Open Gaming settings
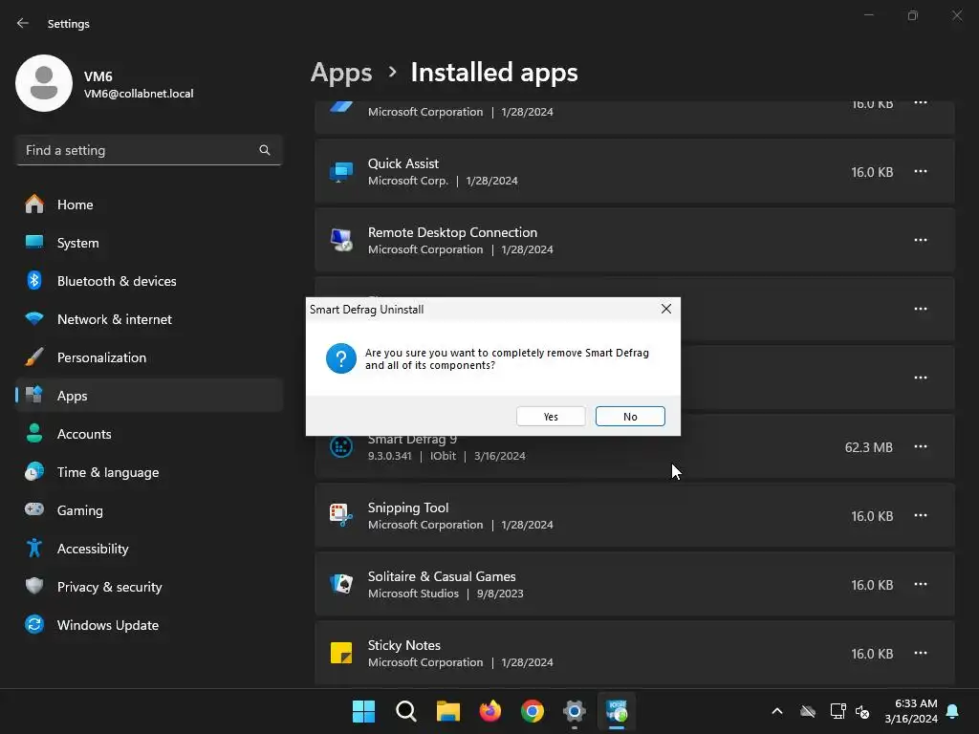 149,510
